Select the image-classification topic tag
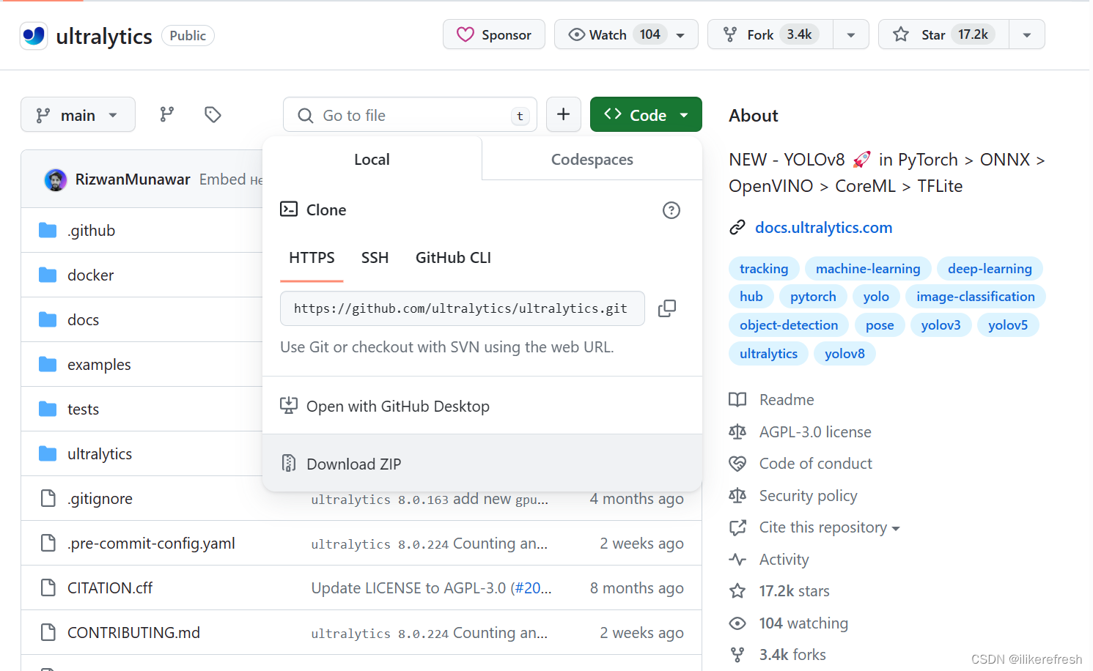The image size is (1093, 671). (x=976, y=297)
